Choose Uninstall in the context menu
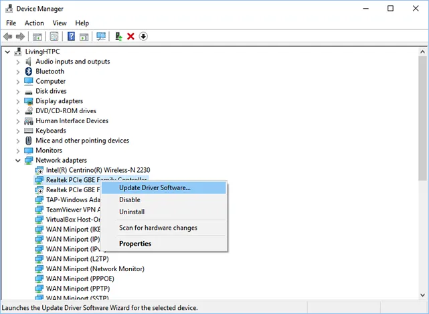429x314 pixels. tap(164, 212)
